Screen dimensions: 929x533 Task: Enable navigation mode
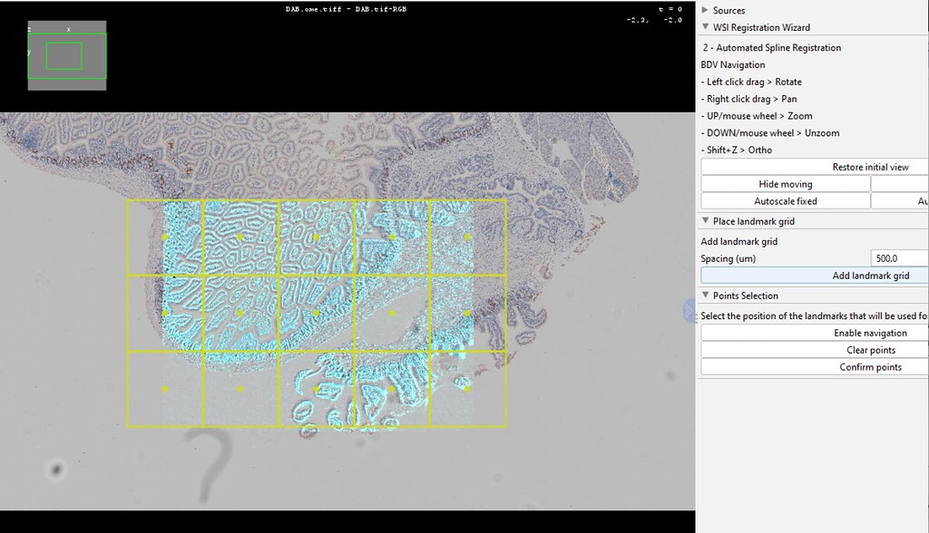pos(815,333)
